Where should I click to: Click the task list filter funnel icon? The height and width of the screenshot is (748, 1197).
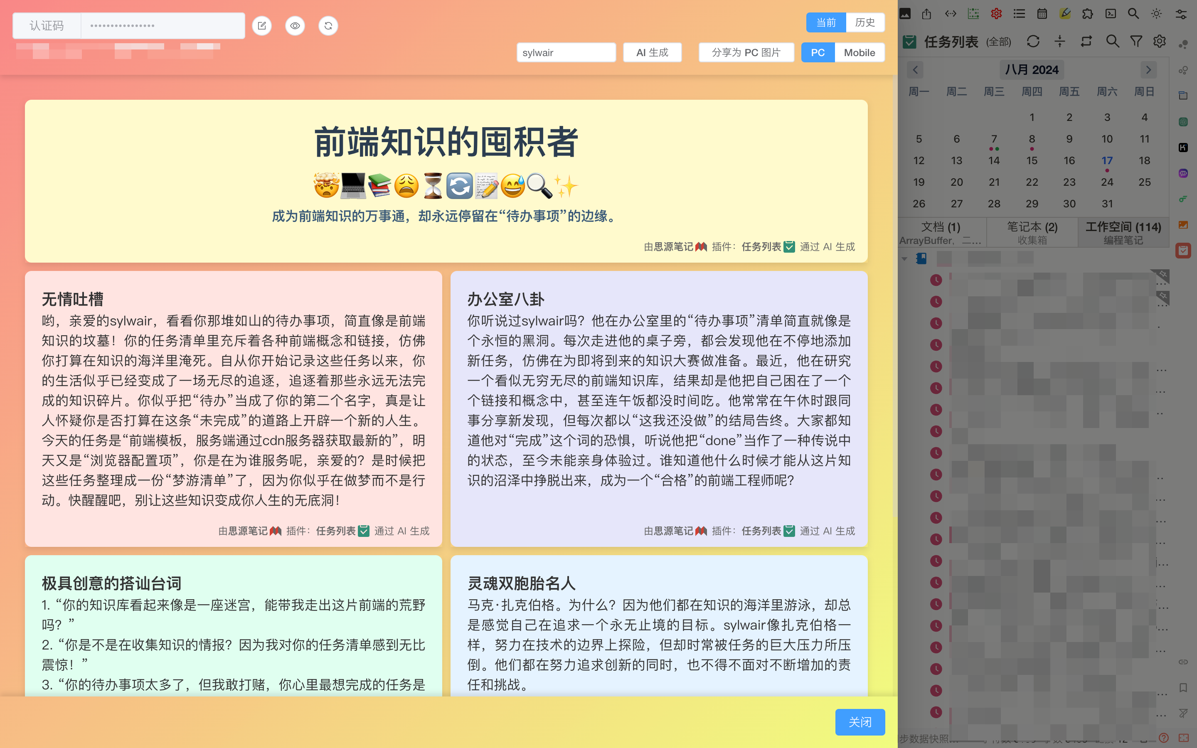coord(1136,42)
